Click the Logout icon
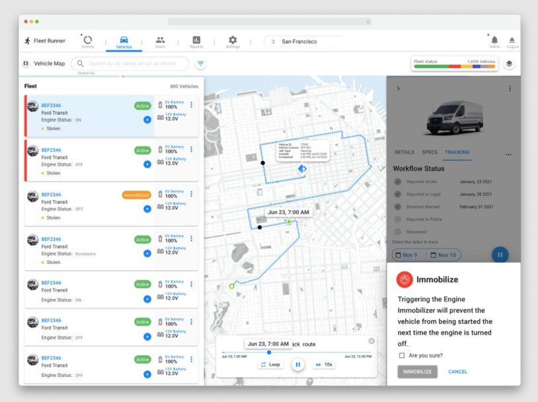Screen dimensions: 538x402 coord(512,42)
